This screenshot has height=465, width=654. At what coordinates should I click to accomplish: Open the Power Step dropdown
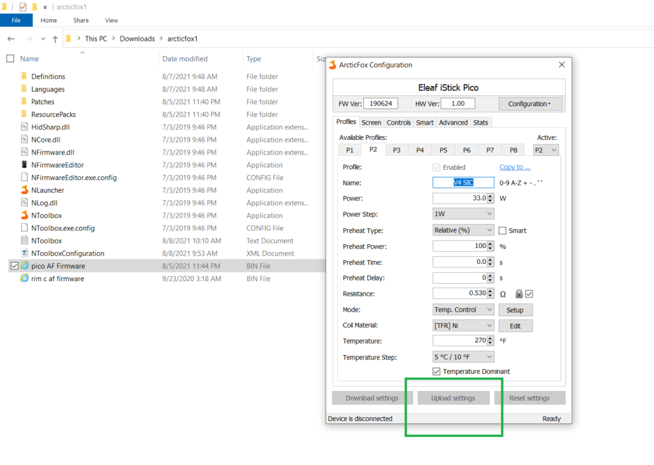pos(464,213)
